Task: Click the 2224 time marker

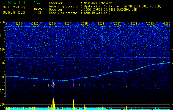Action: coord(68,24)
